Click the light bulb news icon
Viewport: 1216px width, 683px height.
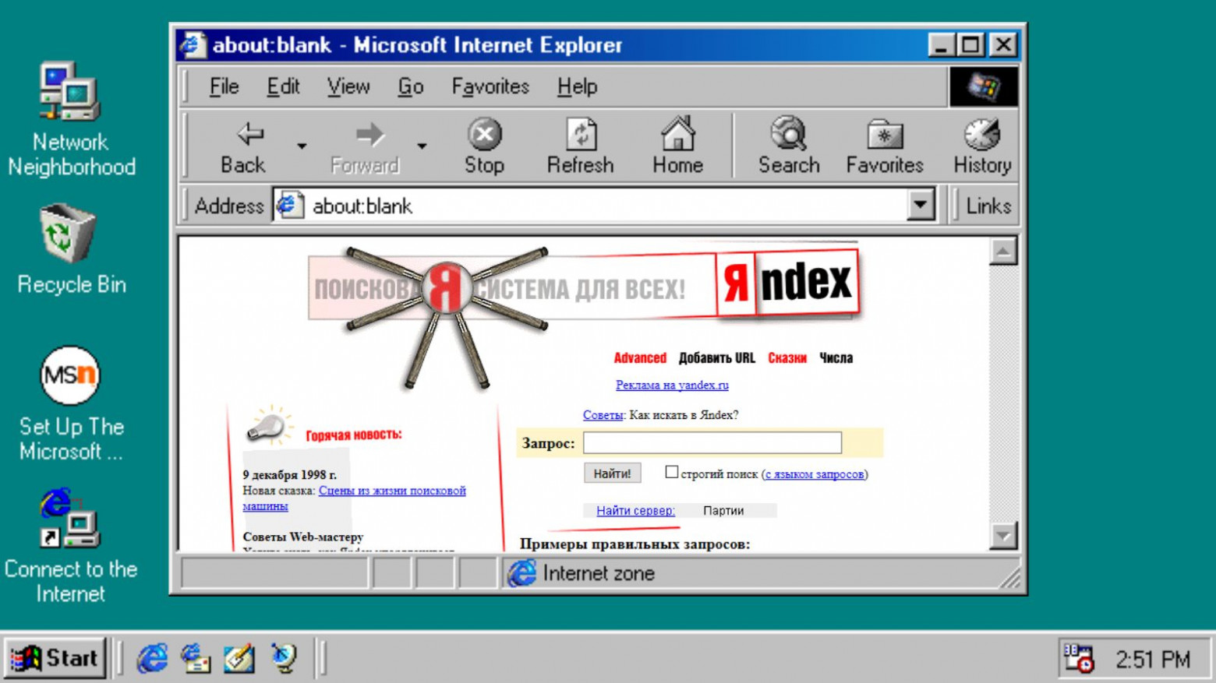tap(268, 425)
